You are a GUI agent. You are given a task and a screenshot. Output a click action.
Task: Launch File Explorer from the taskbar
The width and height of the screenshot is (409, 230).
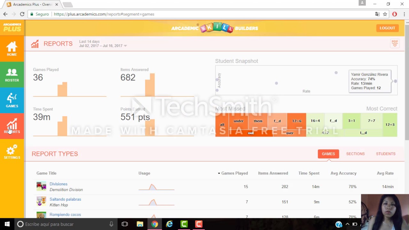(140, 224)
